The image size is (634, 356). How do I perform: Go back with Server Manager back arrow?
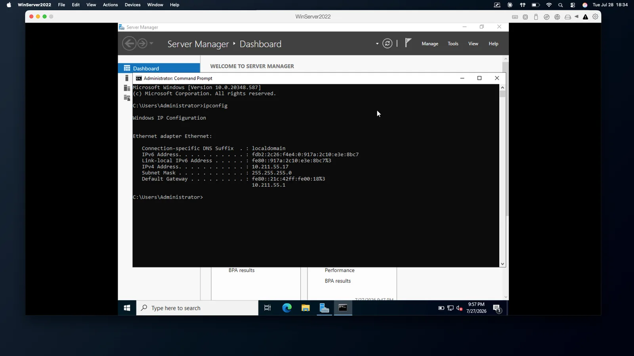click(129, 44)
